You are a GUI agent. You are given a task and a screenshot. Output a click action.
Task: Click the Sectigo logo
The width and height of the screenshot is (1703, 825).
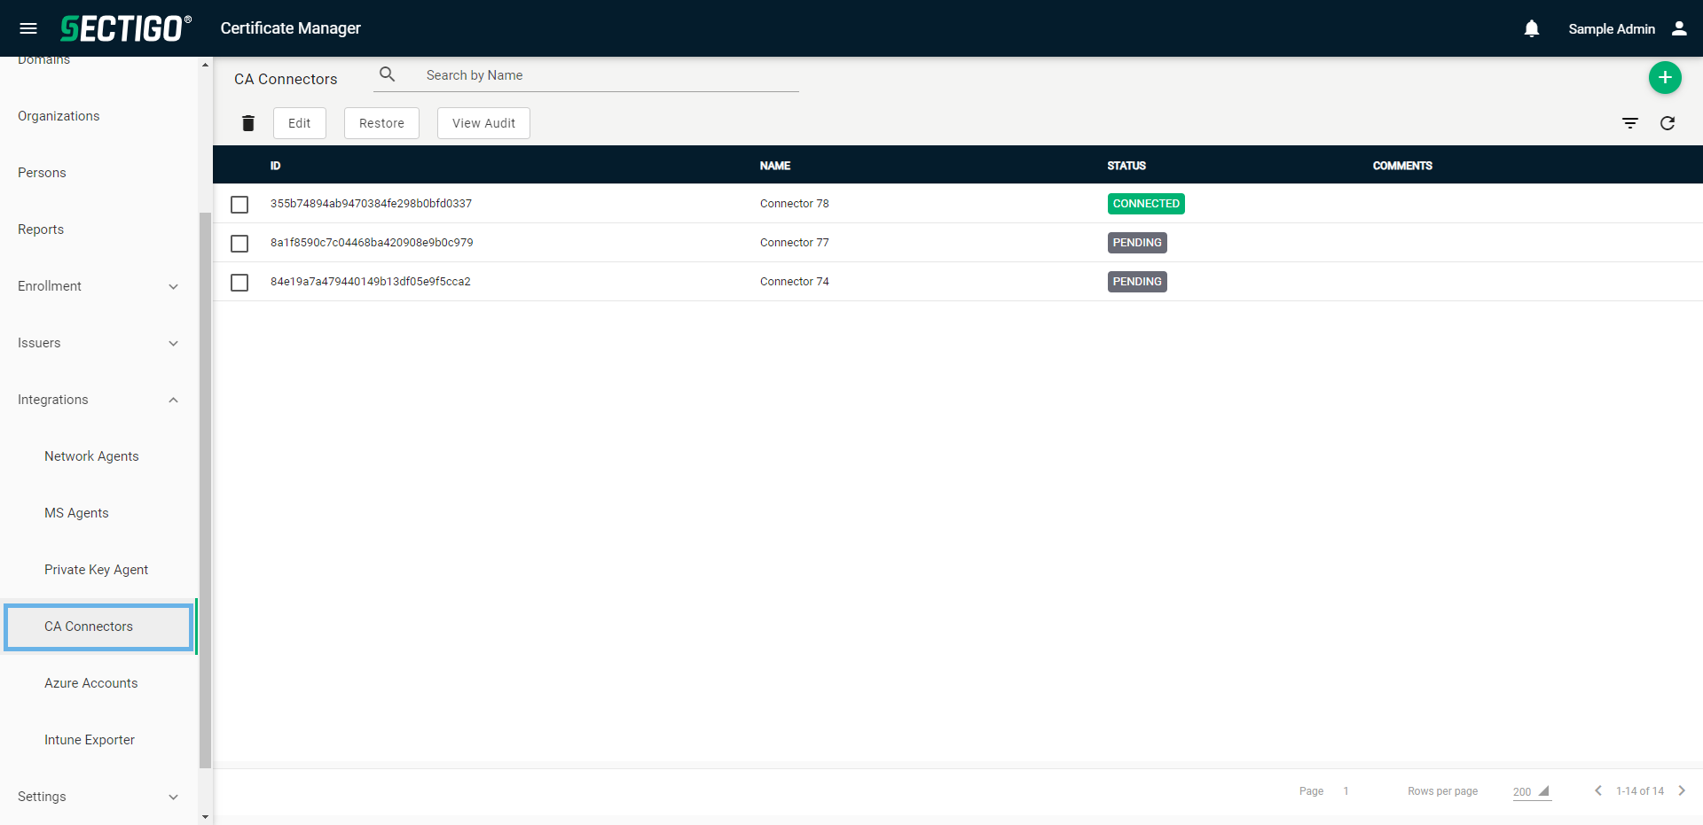(x=125, y=28)
